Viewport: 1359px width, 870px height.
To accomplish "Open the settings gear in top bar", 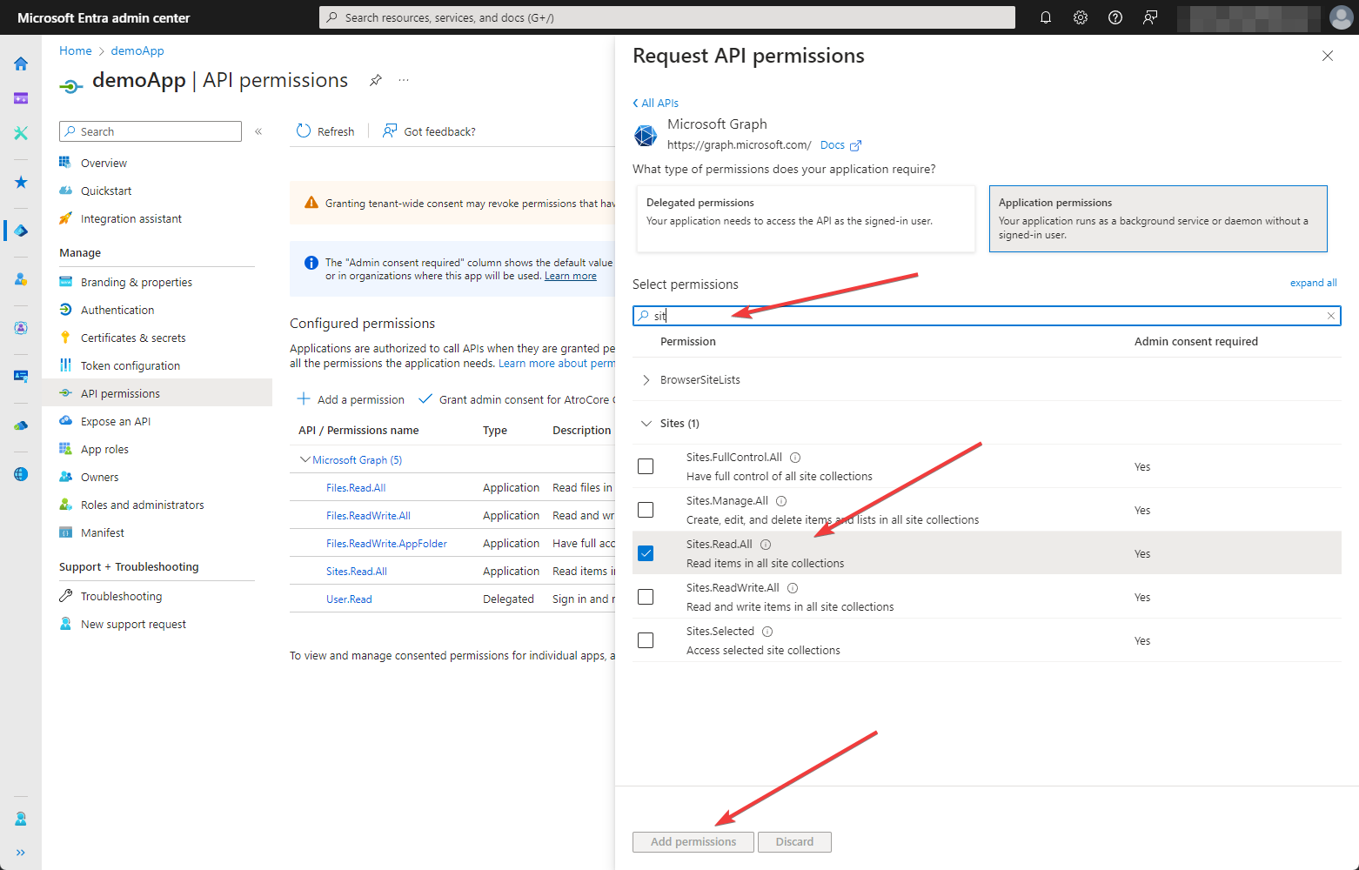I will click(x=1080, y=17).
